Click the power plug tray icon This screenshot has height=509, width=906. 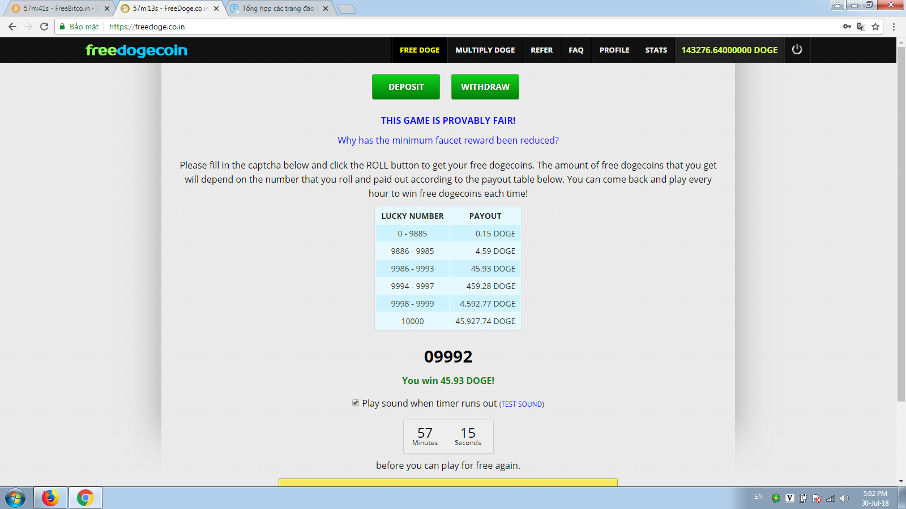point(803,498)
